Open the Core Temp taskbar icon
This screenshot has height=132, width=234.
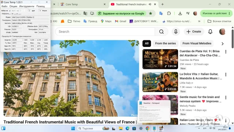pos(161,128)
